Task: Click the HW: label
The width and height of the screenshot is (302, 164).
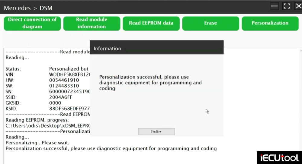Action: 10,80
